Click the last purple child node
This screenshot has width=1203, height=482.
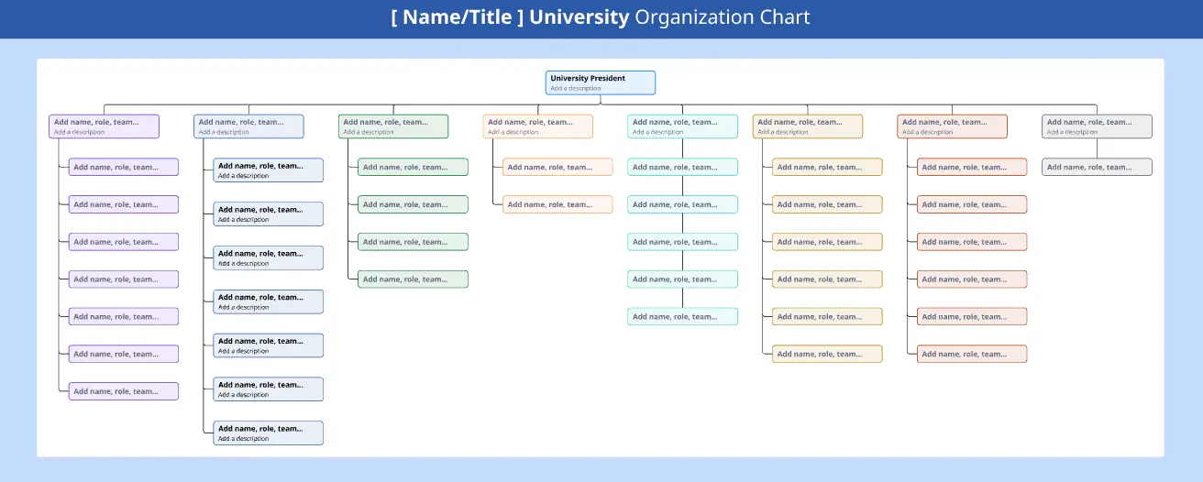tap(123, 391)
